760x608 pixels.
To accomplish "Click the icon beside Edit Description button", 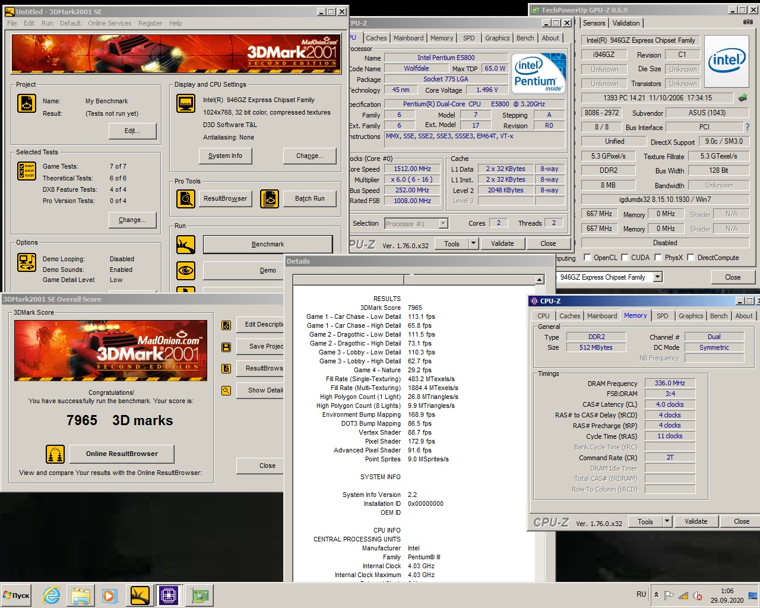I will click(x=226, y=325).
